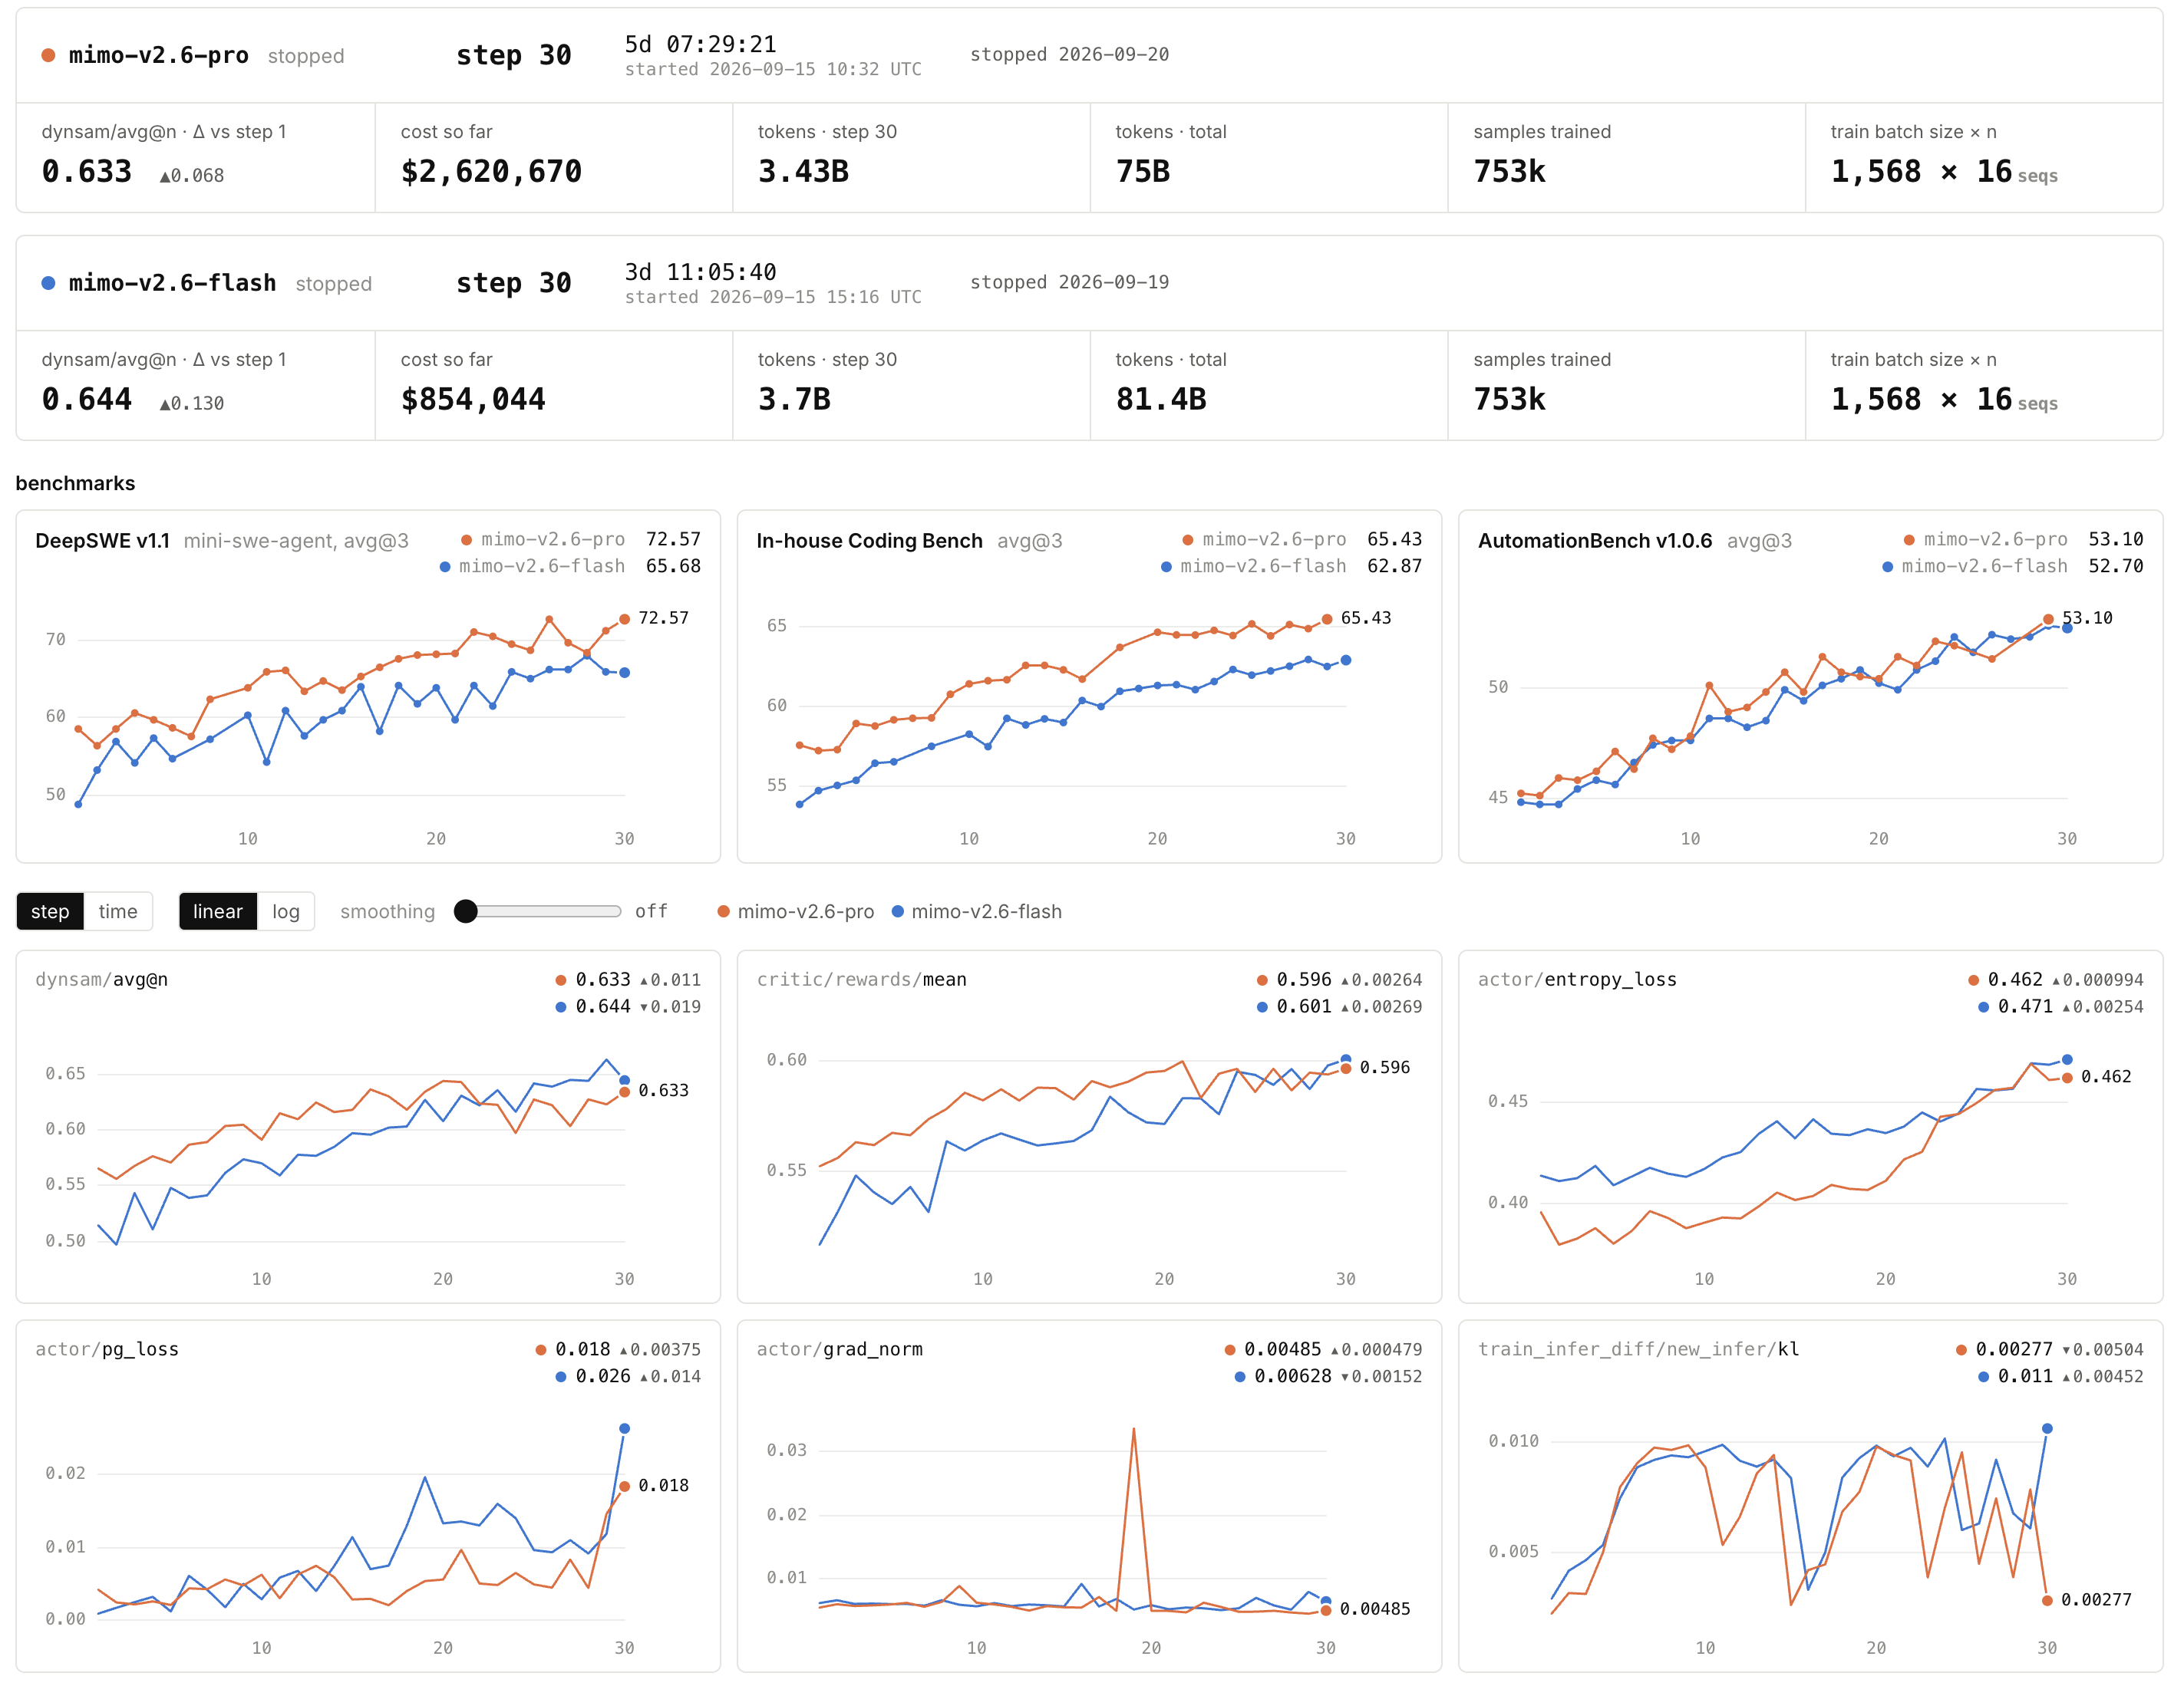This screenshot has width=2184, height=1686.
Task: Click the smoothing 'off' label
Action: (x=651, y=911)
